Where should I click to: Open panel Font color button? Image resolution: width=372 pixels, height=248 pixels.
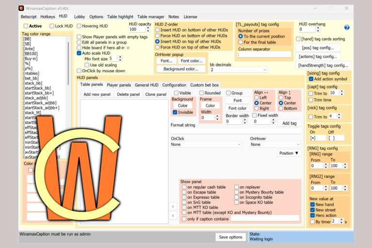coord(237,108)
